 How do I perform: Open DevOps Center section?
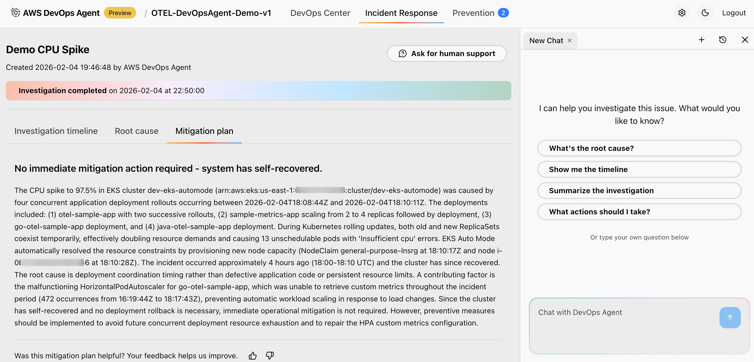click(320, 13)
